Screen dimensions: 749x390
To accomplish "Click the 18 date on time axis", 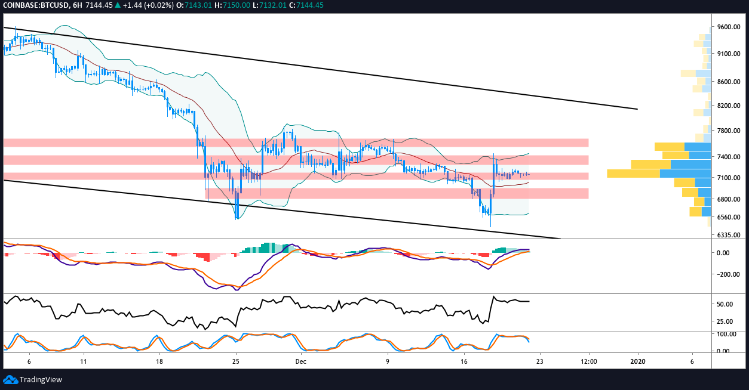I will coord(159,361).
